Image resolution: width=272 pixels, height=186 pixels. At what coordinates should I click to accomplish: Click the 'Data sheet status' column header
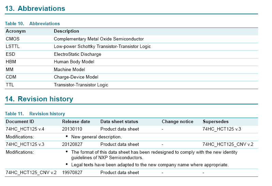pos(119,121)
